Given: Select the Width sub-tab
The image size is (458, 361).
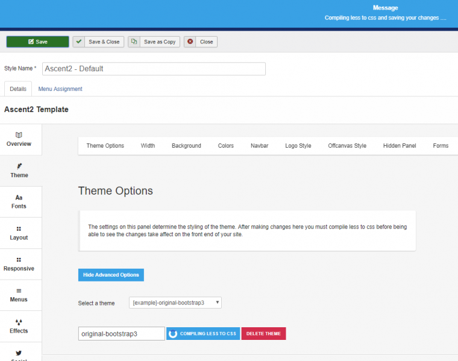Looking at the screenshot, I should tap(148, 145).
